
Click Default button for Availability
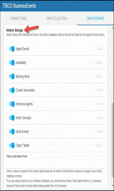click(x=99, y=63)
